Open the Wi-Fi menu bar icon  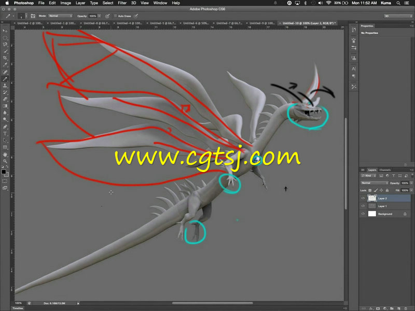[328, 3]
